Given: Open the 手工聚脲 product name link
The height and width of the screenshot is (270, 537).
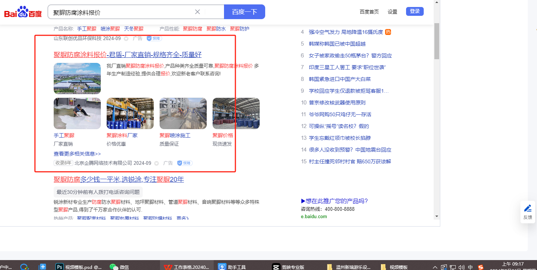Looking at the screenshot, I should point(87,29).
